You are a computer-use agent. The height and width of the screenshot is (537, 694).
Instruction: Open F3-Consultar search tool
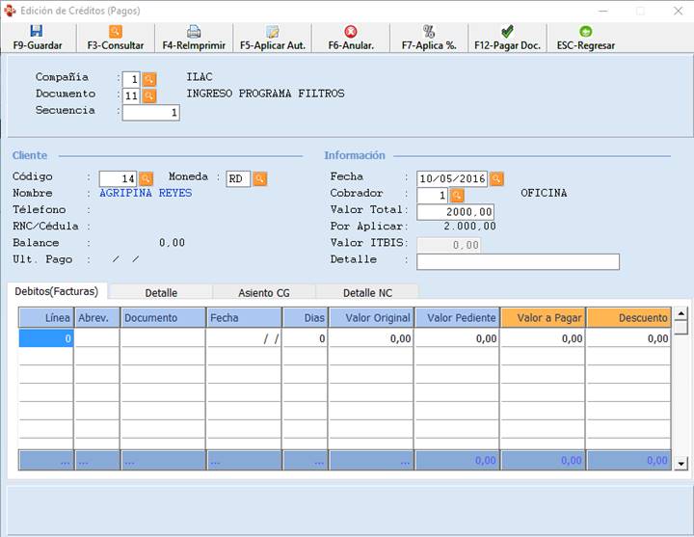(x=116, y=32)
